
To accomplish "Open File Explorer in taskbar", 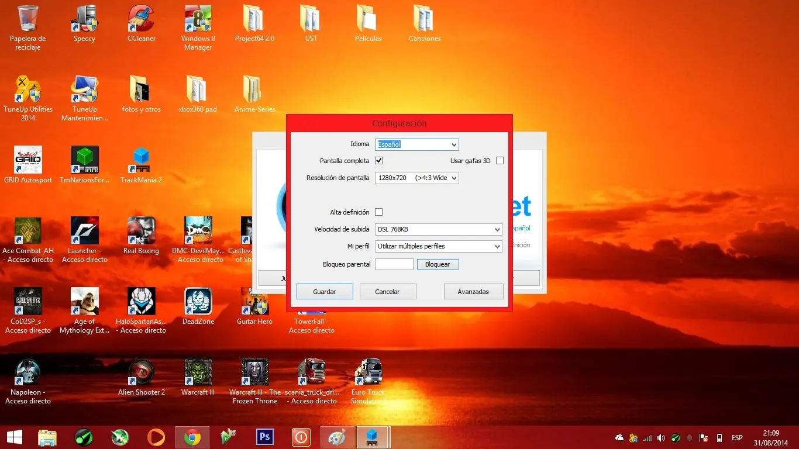I will tap(47, 437).
